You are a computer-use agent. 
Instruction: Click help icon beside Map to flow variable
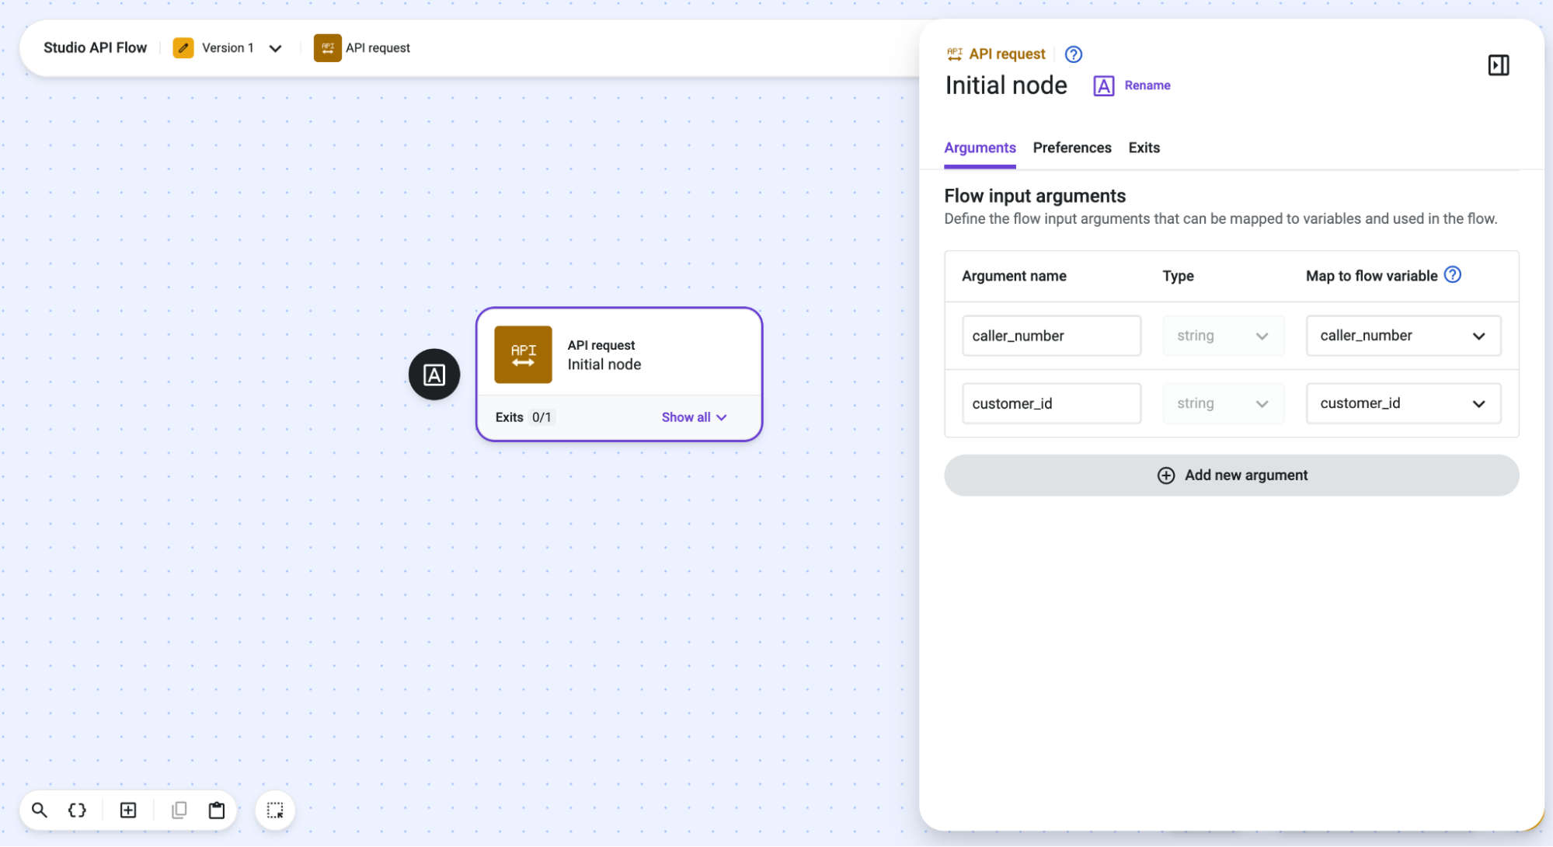1452,274
